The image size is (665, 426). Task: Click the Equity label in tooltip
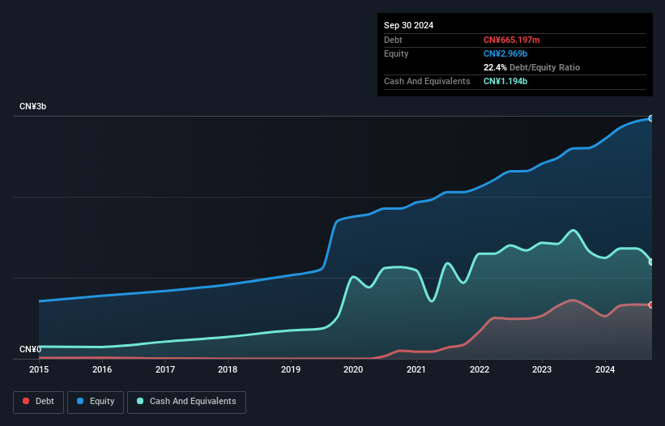[396, 53]
